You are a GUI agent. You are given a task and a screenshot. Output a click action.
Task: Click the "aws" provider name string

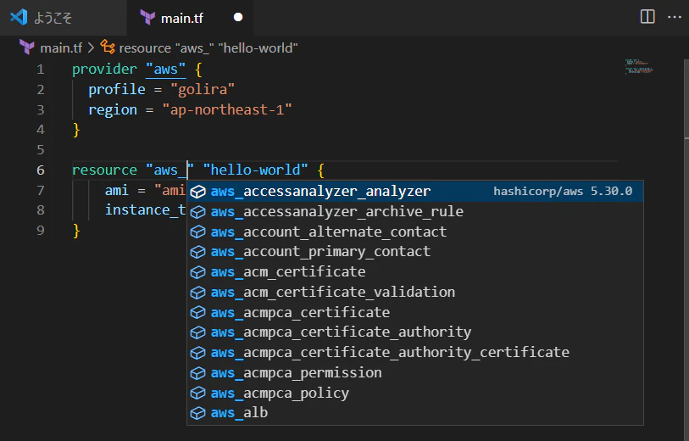tap(165, 69)
